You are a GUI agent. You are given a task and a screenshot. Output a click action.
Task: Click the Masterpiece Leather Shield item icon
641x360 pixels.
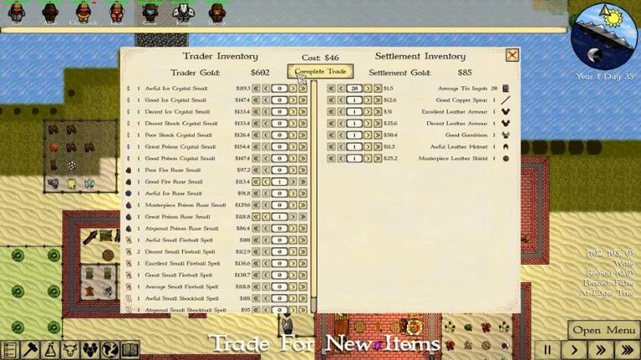[505, 158]
